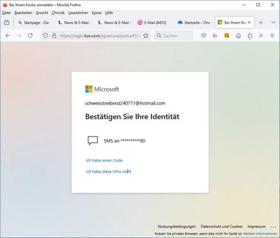Open the Bearbeiten menu
Image resolution: width=280 pixels, height=238 pixels.
[x=23, y=13]
